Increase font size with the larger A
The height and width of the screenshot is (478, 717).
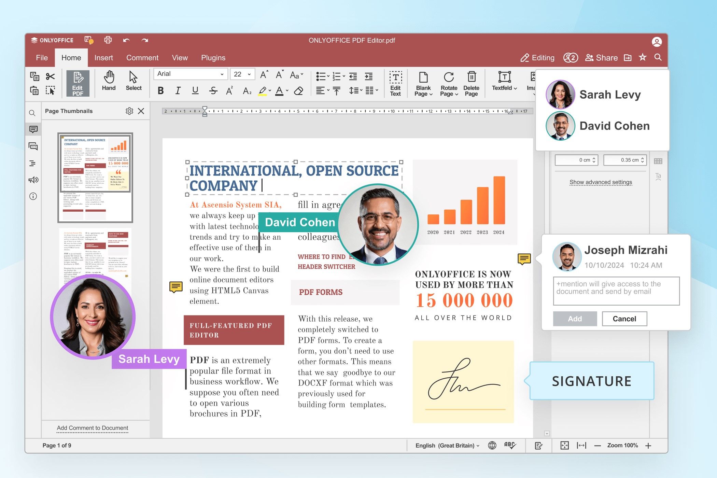pyautogui.click(x=264, y=74)
